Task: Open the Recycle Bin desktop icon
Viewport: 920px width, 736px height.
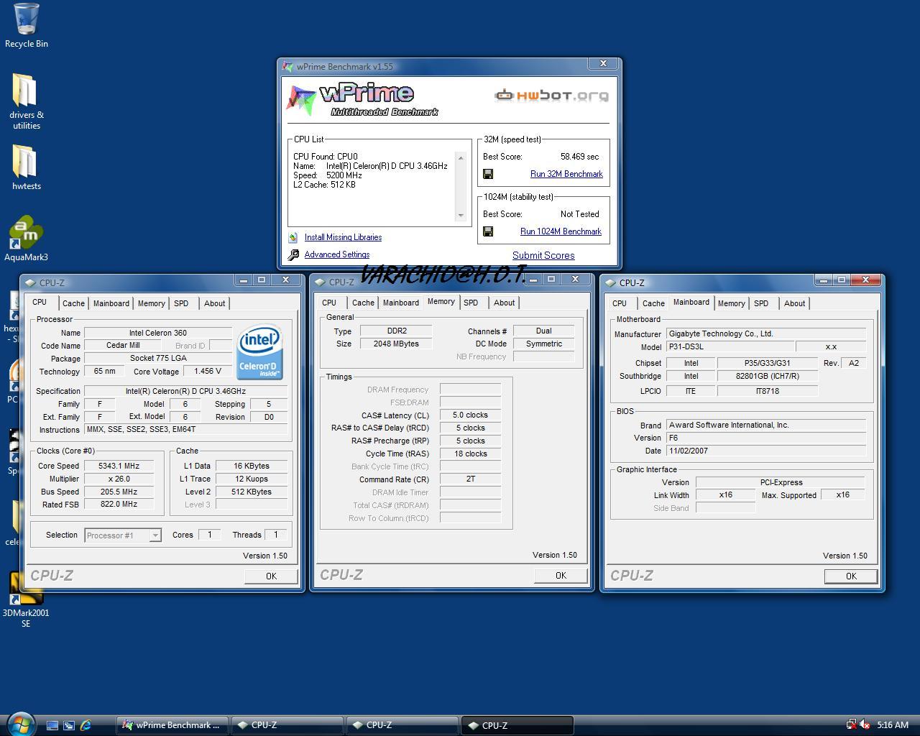Action: tap(26, 19)
